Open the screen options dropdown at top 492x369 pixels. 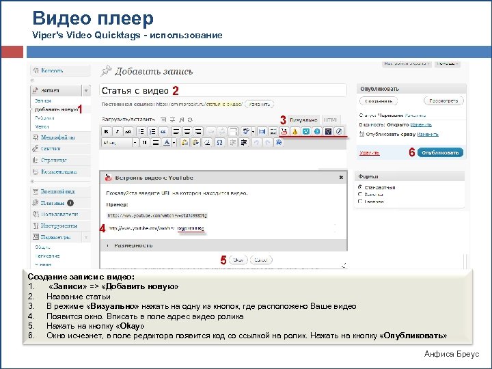407,64
